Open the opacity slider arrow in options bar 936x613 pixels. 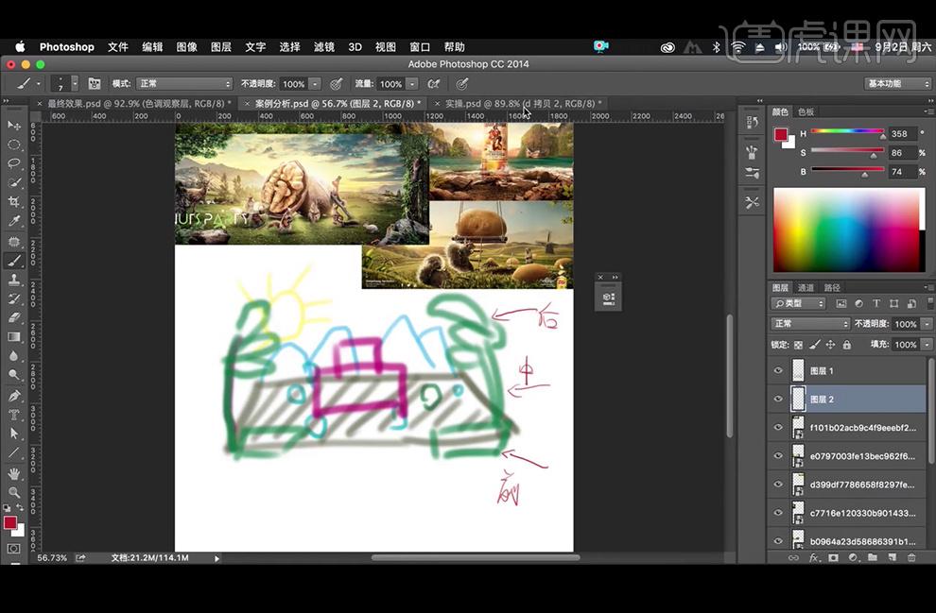(x=315, y=84)
